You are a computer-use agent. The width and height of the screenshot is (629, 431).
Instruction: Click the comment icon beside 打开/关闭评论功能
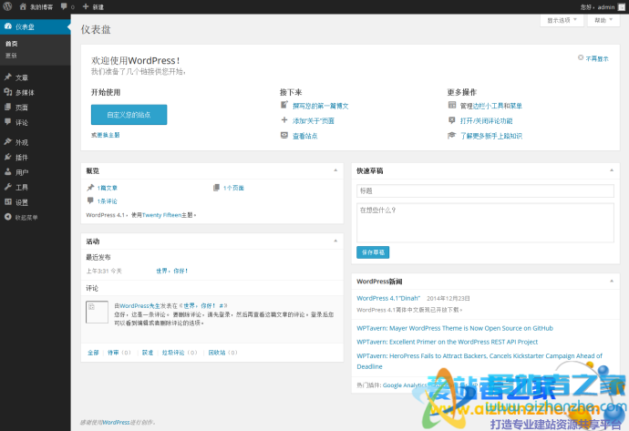(x=451, y=120)
